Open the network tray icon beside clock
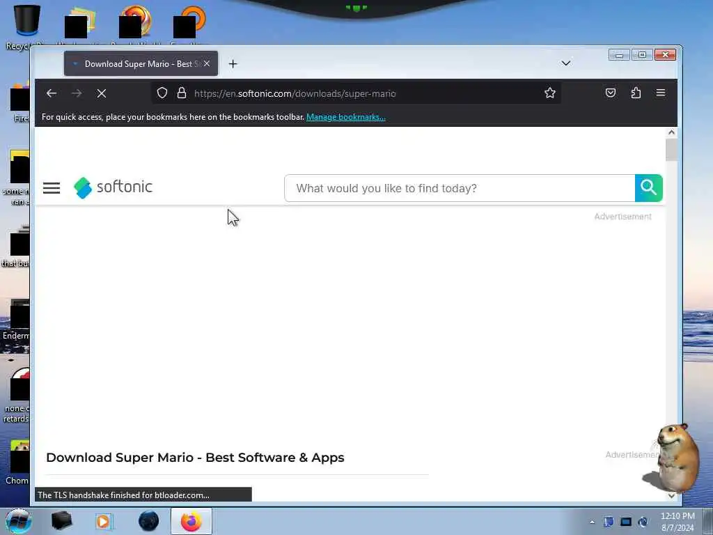The image size is (713, 535). (x=643, y=522)
